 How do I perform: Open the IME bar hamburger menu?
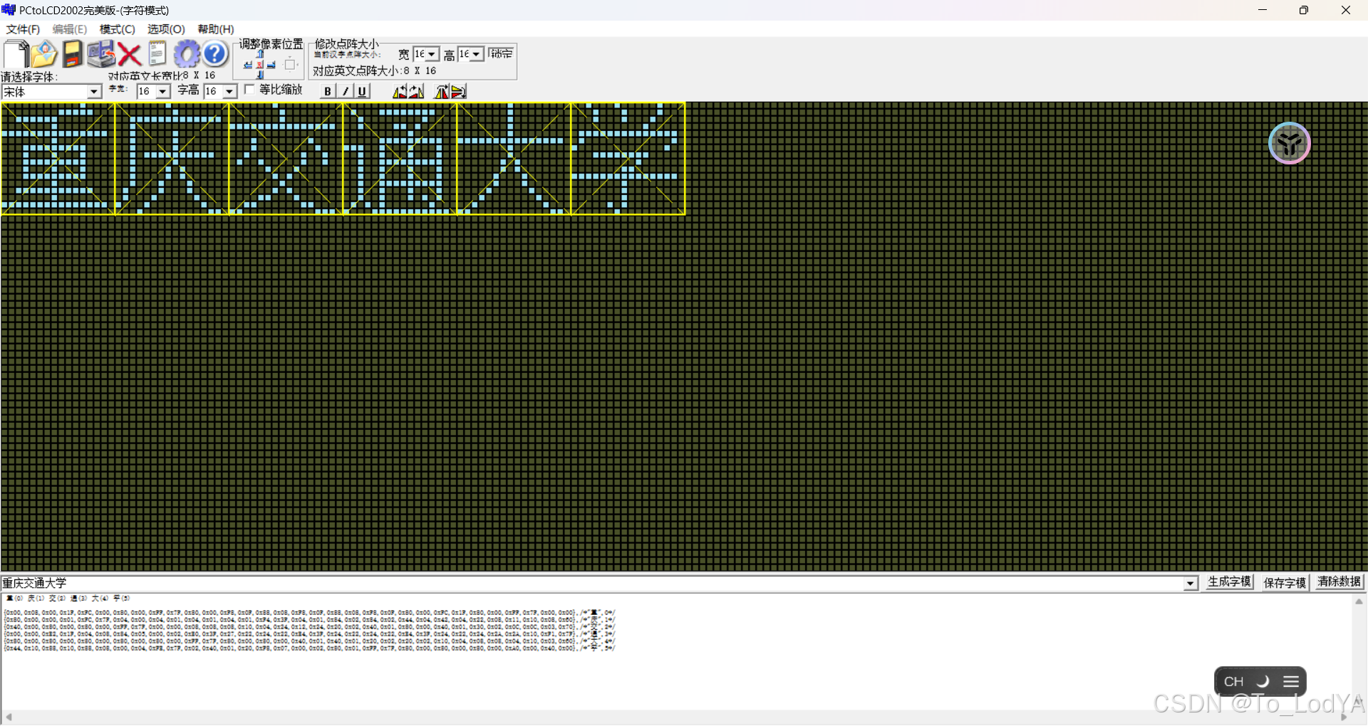coord(1291,681)
